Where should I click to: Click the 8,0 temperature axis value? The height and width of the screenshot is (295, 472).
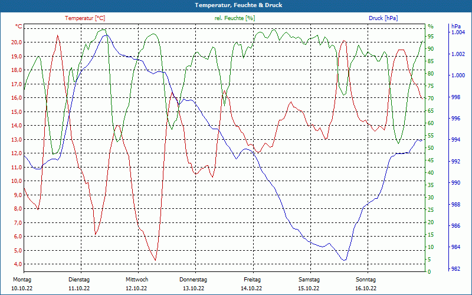click(x=18, y=209)
